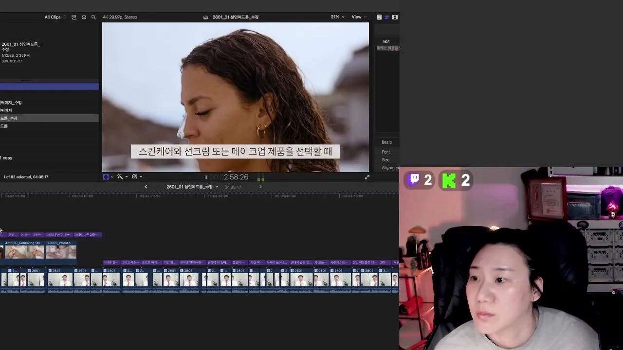Toggle the filmstrip clip appearance icon

[x=84, y=17]
